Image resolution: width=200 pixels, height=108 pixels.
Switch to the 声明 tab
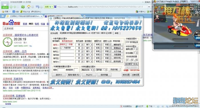pos(117,33)
